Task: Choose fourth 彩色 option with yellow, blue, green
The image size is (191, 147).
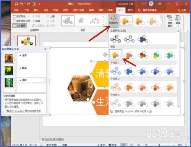Action: point(156,55)
